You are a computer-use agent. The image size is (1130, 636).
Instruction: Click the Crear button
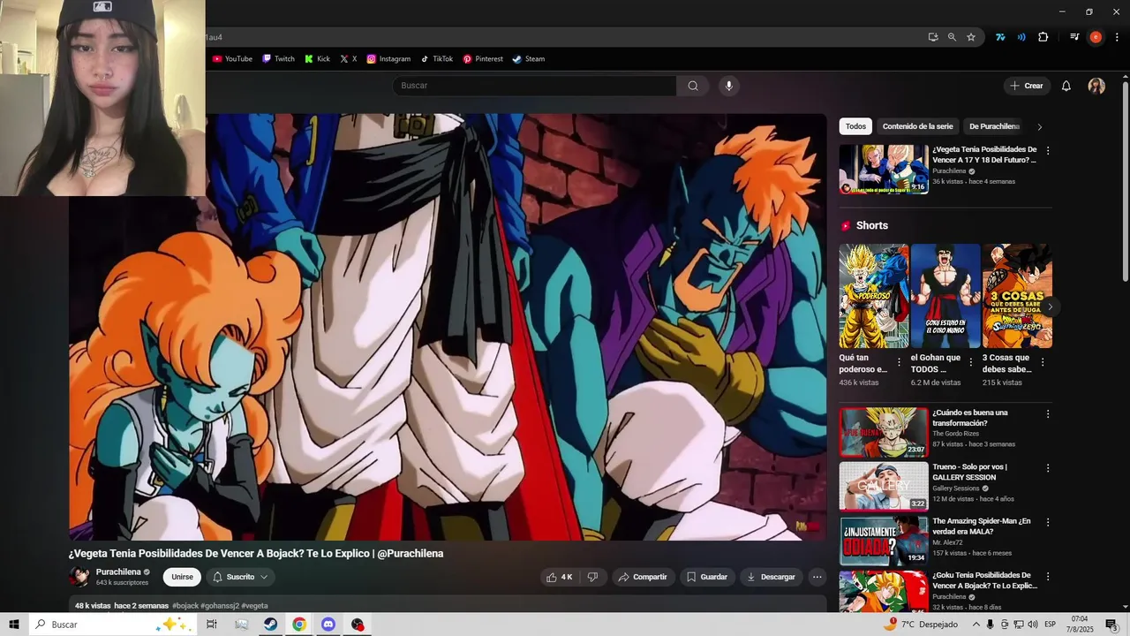1027,86
